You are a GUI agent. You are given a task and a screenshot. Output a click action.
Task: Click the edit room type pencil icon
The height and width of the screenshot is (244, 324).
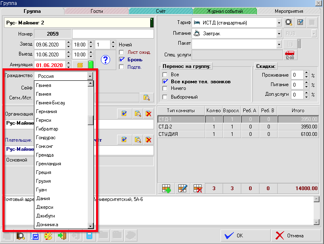[182, 188]
